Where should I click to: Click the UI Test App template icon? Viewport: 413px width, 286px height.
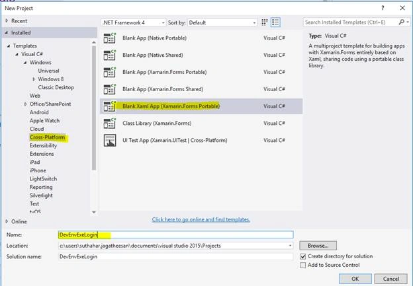(110, 141)
